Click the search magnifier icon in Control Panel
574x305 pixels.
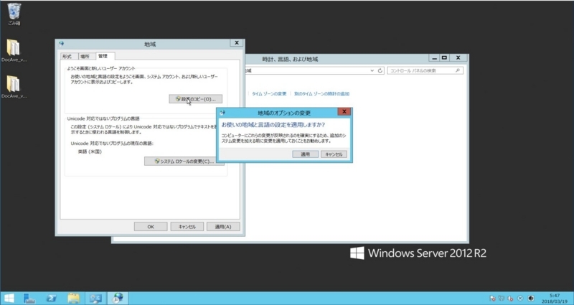(458, 70)
